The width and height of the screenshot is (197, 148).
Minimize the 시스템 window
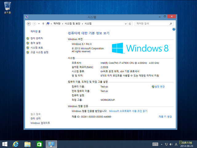159,17
